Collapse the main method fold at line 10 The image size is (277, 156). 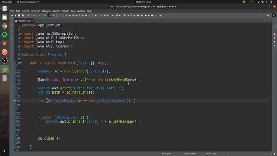click(x=21, y=62)
